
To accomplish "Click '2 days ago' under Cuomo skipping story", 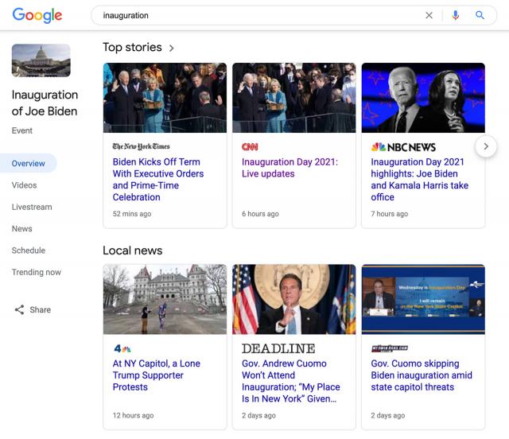I will click(388, 416).
